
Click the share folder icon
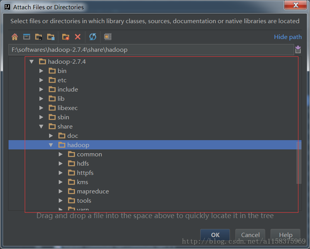[x=52, y=126]
